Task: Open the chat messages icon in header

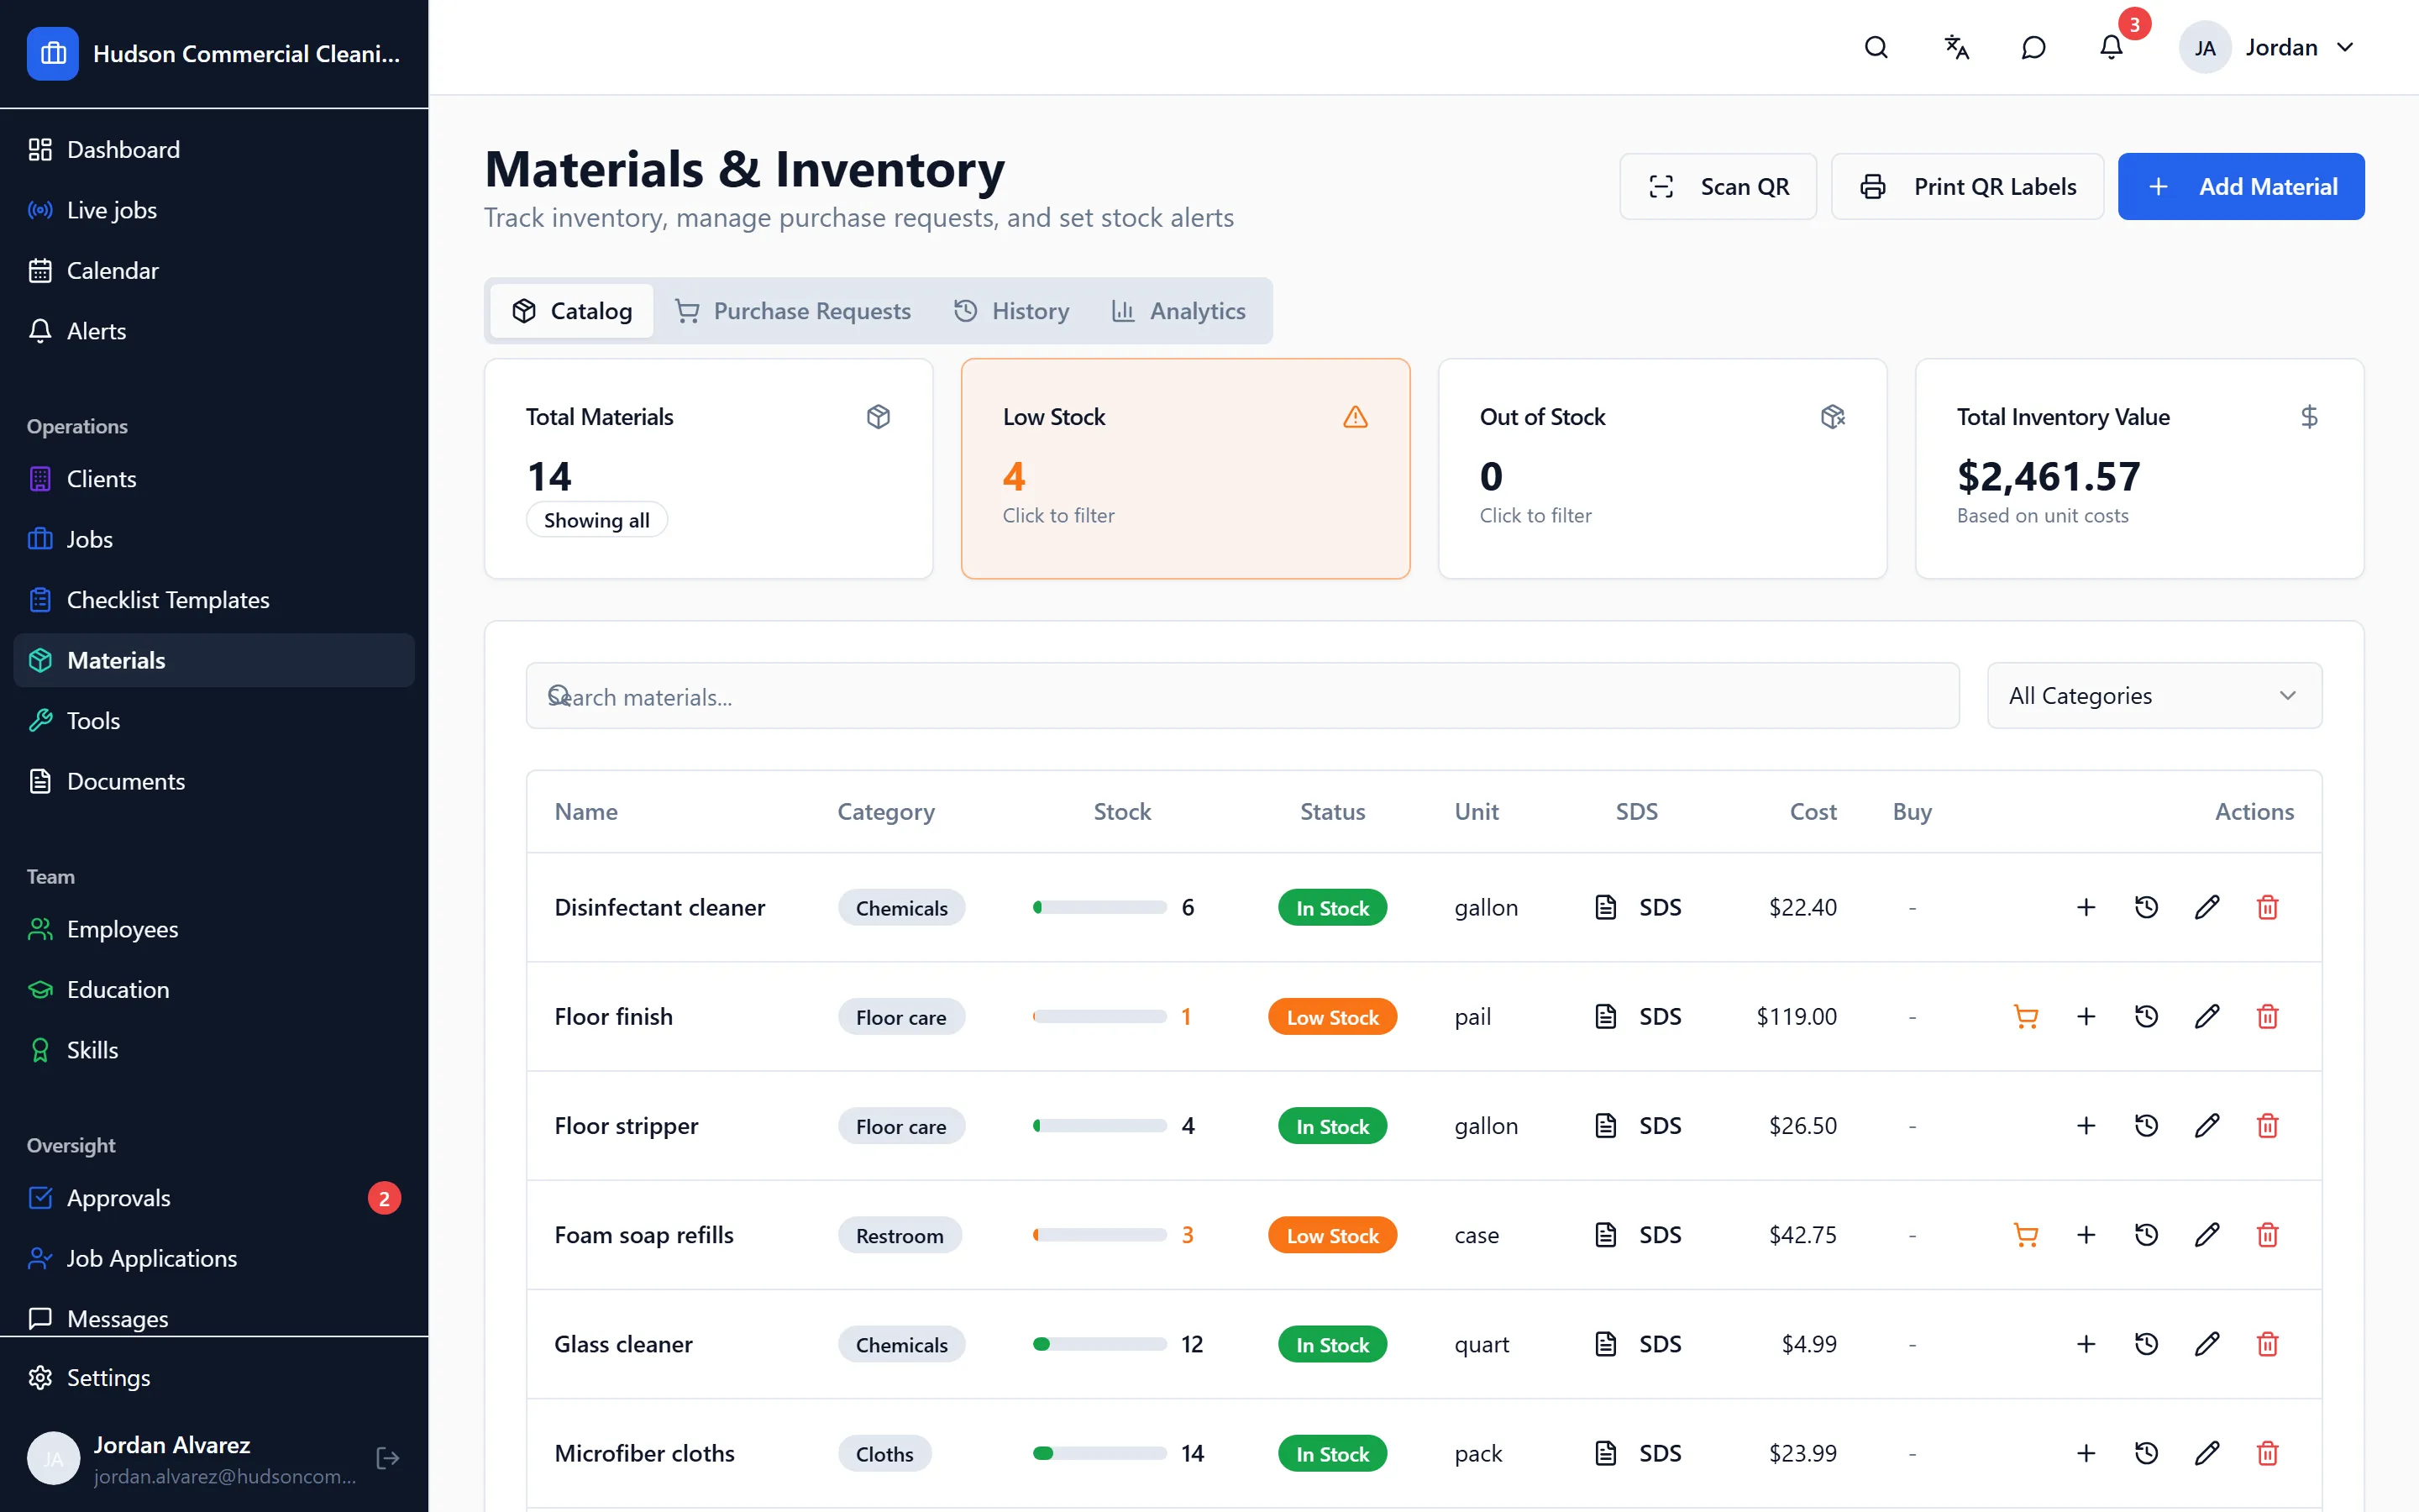Action: (2033, 47)
